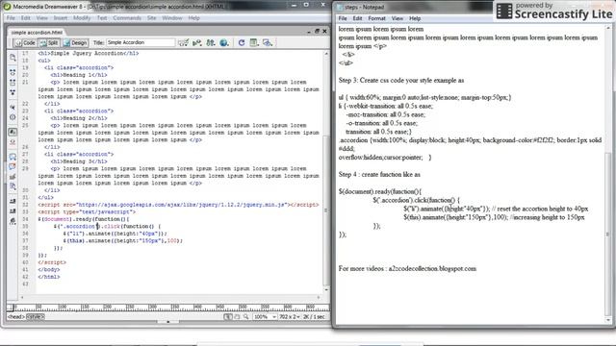The width and height of the screenshot is (616, 346).
Task: Open Notepad Format menu
Action: [376, 18]
